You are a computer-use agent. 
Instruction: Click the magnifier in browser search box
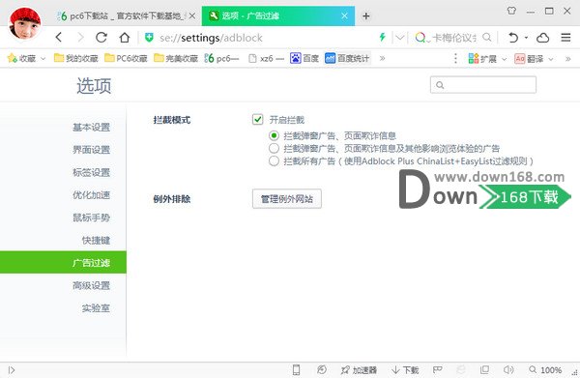point(487,37)
